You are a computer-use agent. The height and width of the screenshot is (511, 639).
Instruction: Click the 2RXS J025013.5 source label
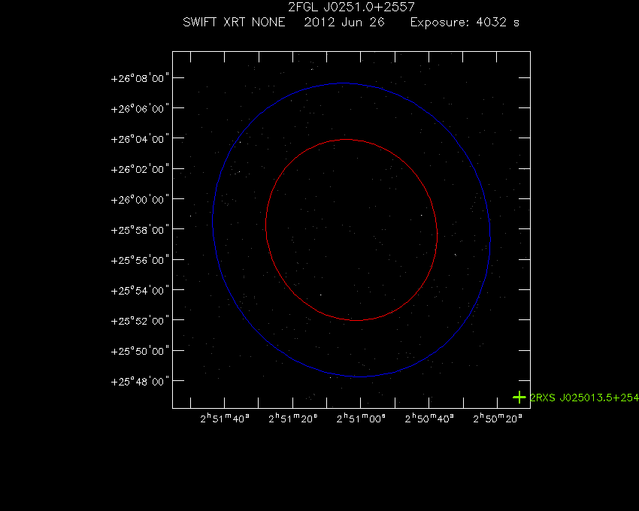tap(584, 398)
